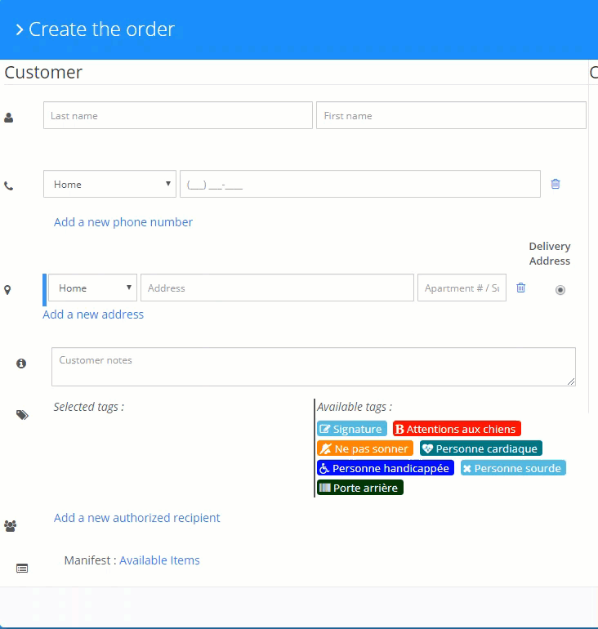Focus the Customer notes textarea

click(314, 367)
